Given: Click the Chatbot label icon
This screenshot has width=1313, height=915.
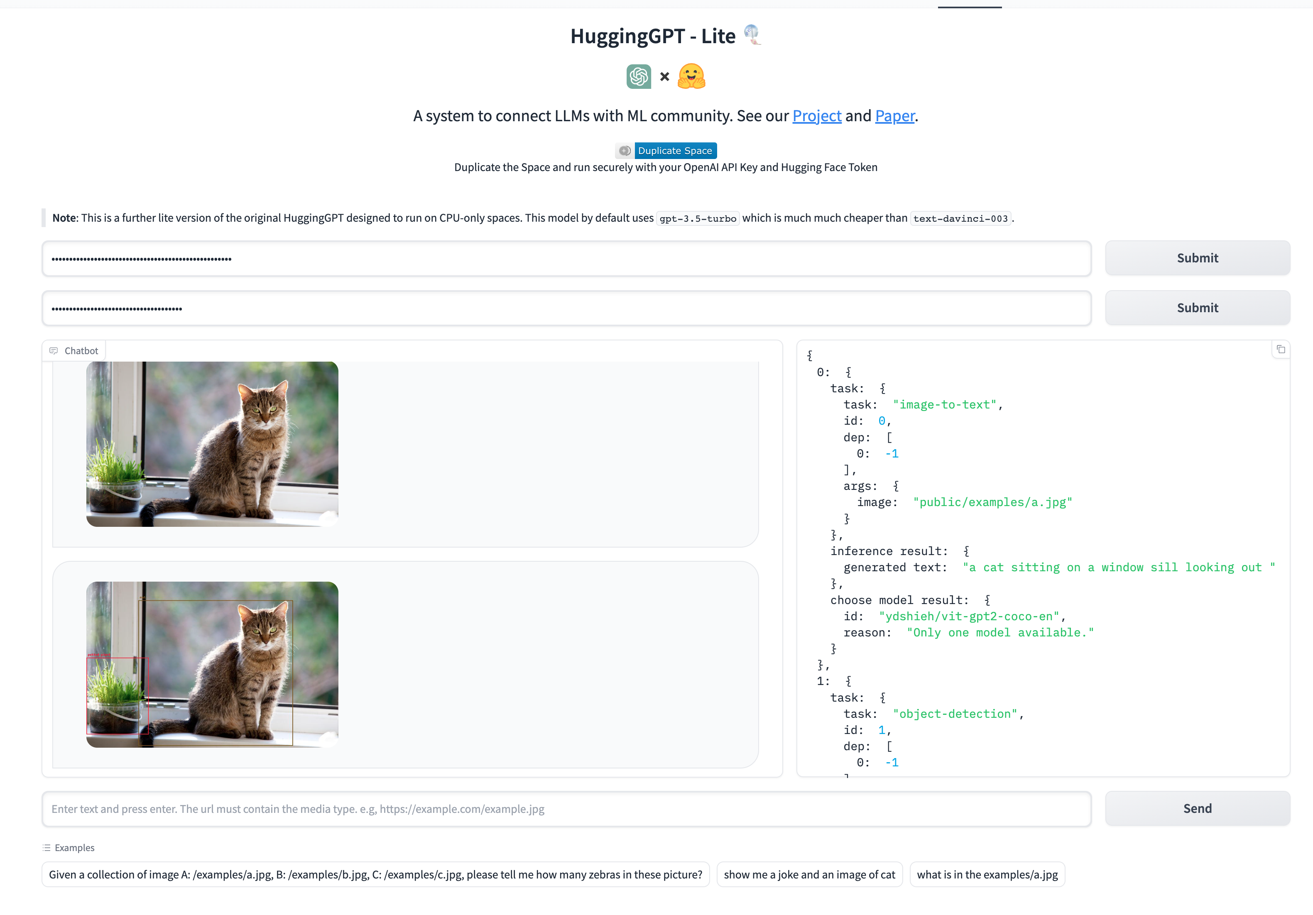Looking at the screenshot, I should 54,350.
